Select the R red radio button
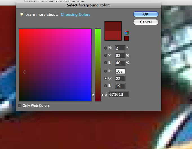Image resolution: width=192 pixels, height=149 pixels. point(106,71)
